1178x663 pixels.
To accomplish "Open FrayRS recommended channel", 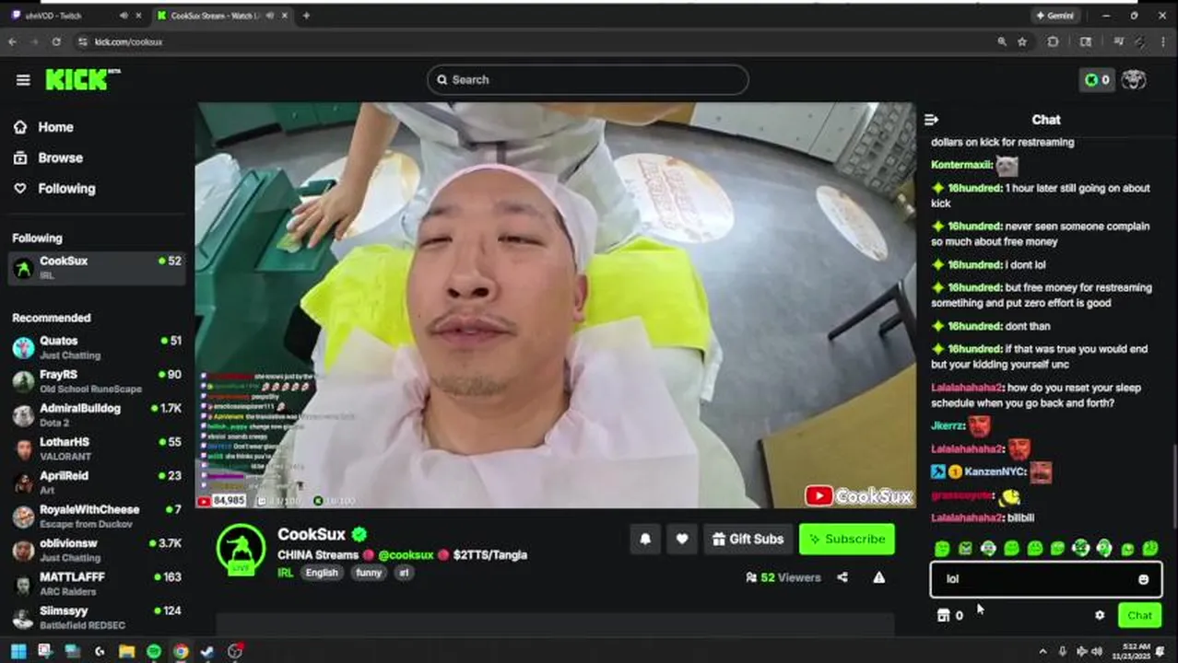I will pos(96,381).
